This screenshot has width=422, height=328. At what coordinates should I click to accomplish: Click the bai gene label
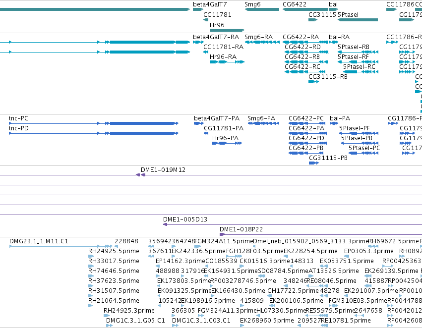pos(333,4)
